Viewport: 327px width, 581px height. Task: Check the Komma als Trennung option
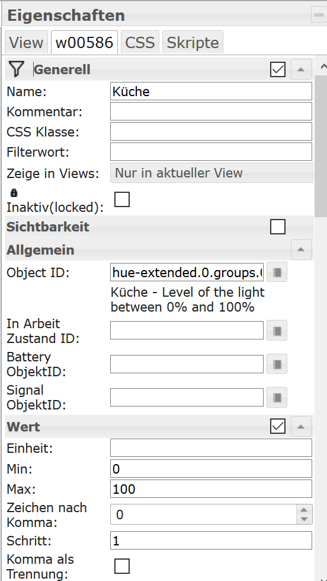(122, 566)
